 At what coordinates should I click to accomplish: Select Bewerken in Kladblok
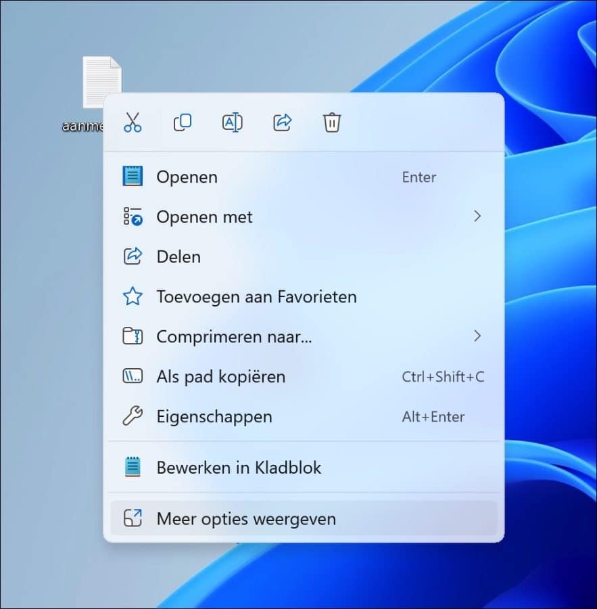tap(238, 467)
